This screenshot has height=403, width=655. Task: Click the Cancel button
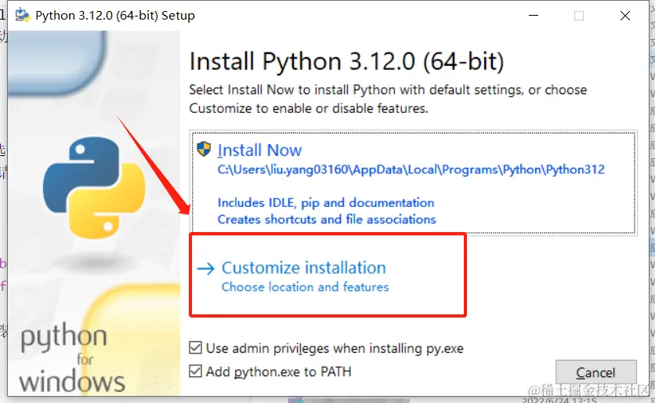pos(595,372)
